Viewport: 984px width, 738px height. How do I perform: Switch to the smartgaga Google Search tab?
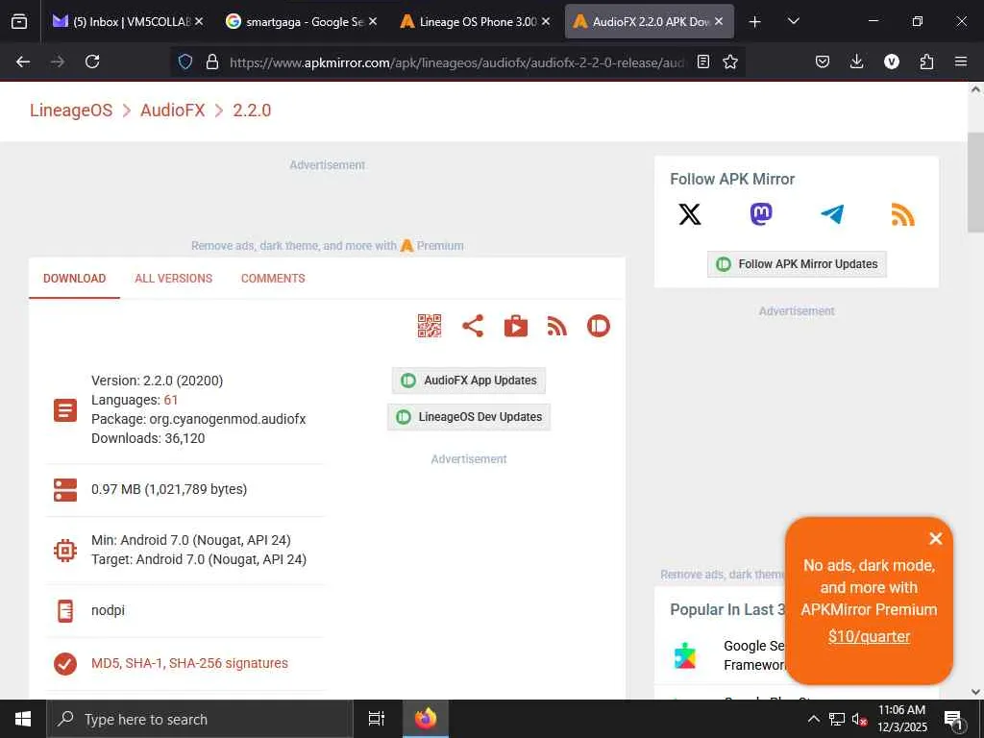[301, 21]
